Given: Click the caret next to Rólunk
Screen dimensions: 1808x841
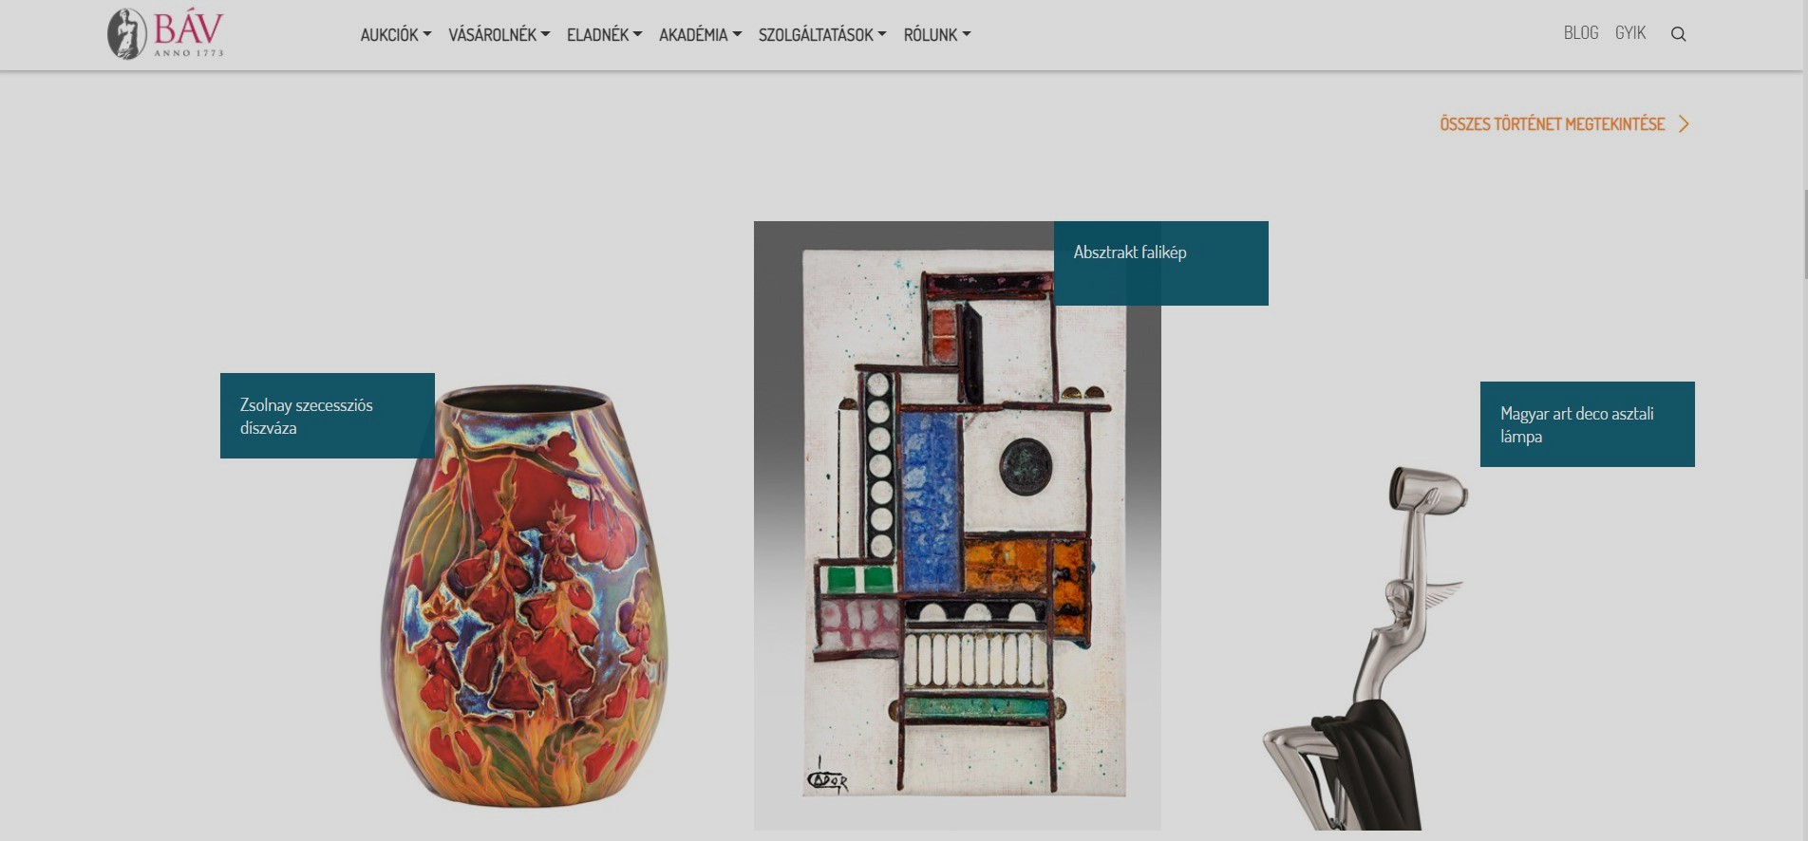Looking at the screenshot, I should [967, 34].
